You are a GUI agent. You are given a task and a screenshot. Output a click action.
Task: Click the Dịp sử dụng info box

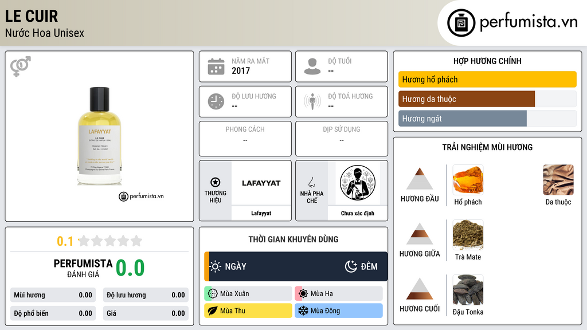tap(342, 139)
